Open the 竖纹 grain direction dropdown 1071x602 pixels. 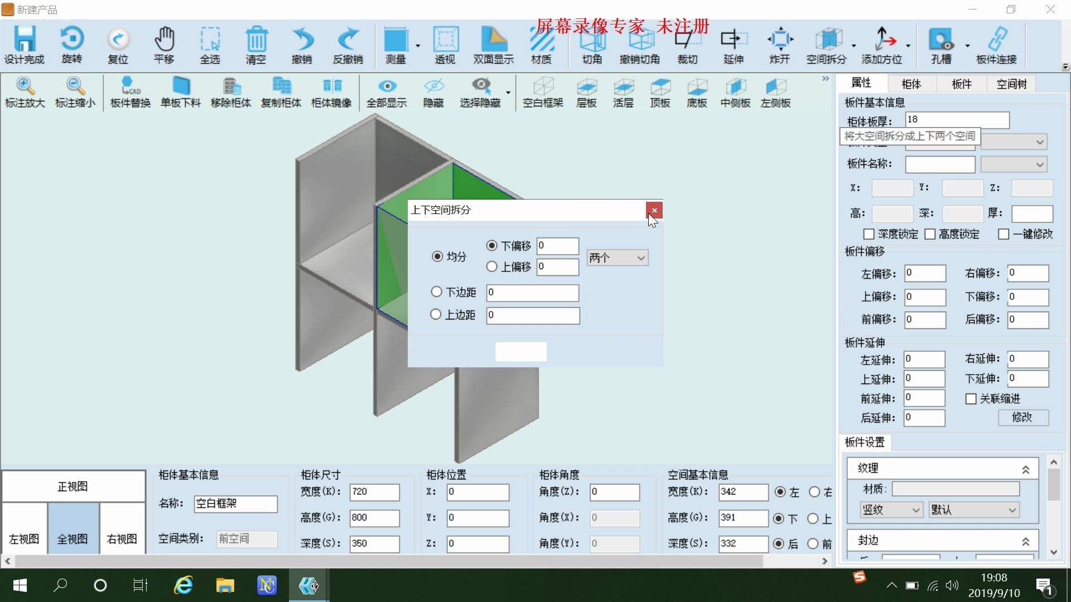point(890,509)
